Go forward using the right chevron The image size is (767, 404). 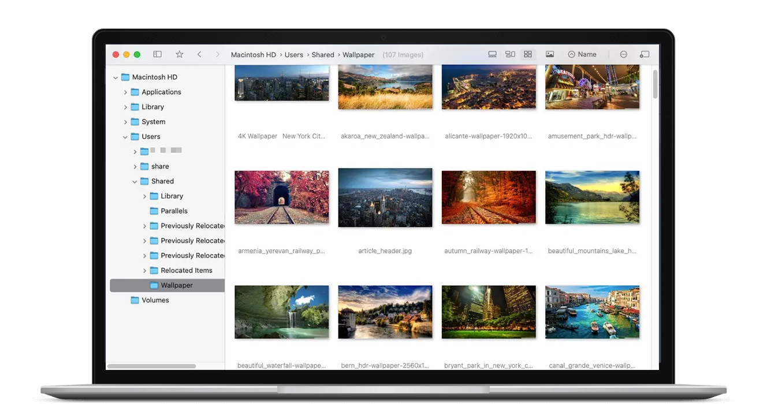pos(218,54)
